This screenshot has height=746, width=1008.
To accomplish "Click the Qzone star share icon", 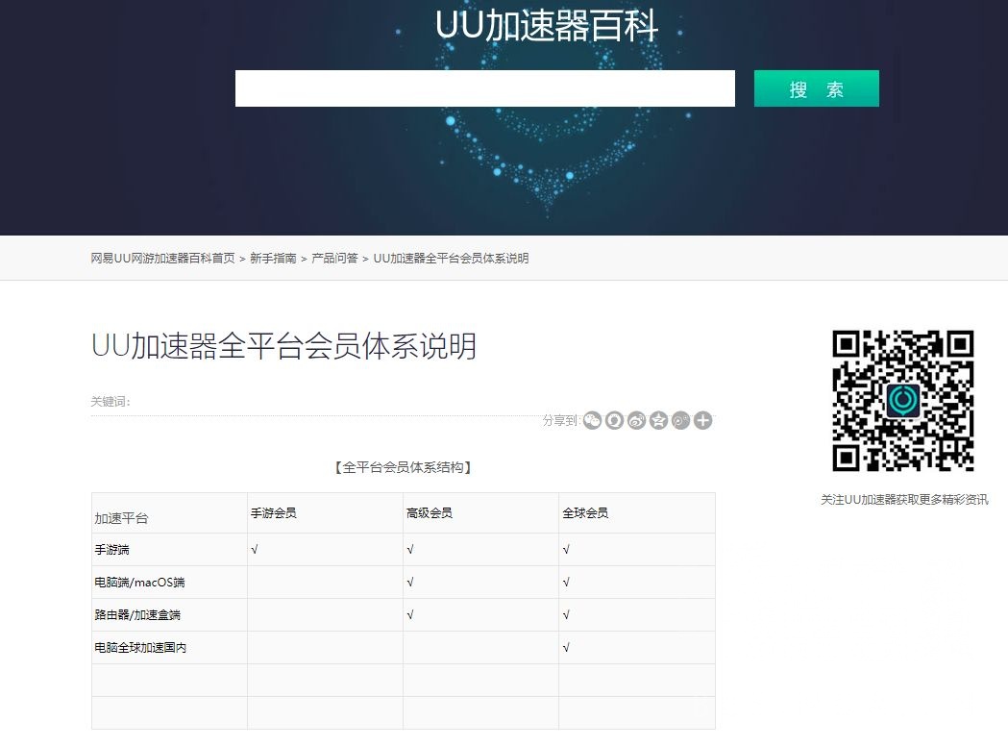I will point(658,420).
